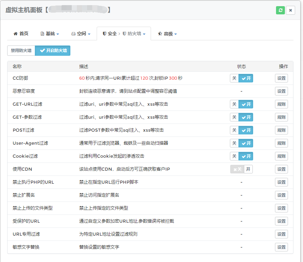Open the 基础 tab menu
This screenshot has height=262, width=303.
[x=50, y=34]
